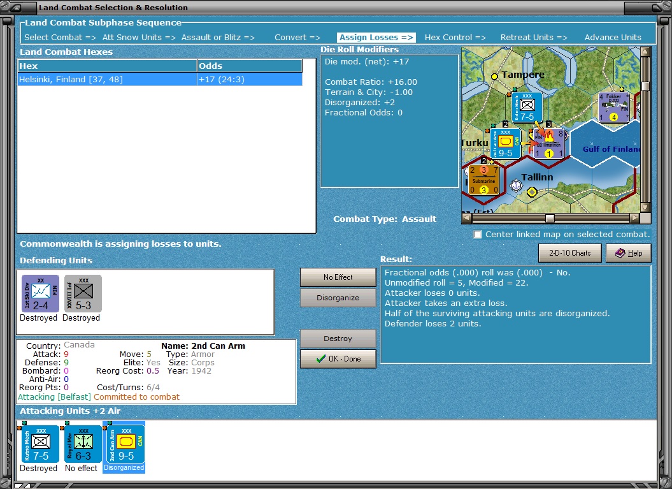Click the Hex Control subphase step
The height and width of the screenshot is (489, 672).
pos(455,38)
